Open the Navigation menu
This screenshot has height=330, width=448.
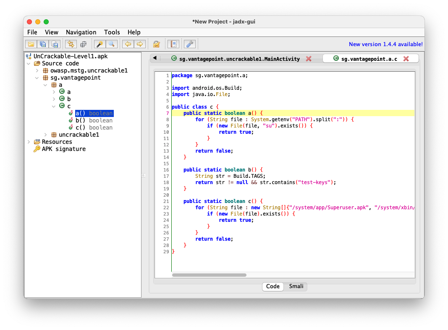pos(81,32)
